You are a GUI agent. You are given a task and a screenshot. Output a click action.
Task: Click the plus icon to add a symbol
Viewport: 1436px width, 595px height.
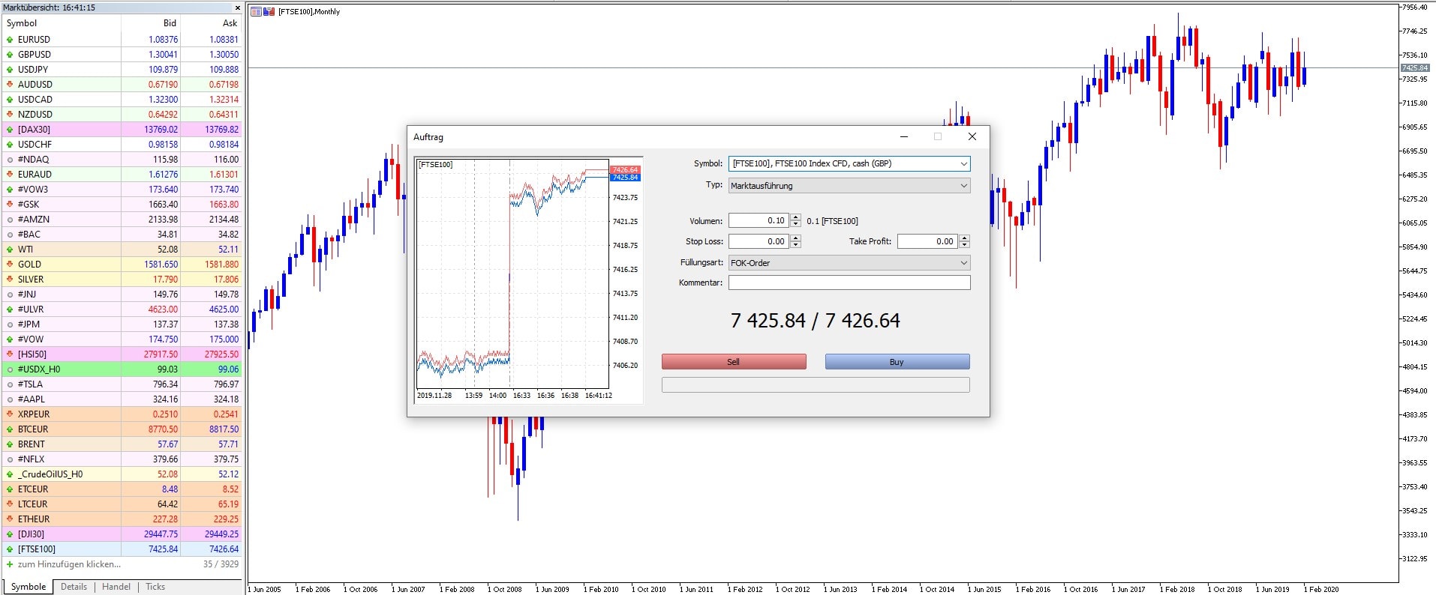pos(10,564)
